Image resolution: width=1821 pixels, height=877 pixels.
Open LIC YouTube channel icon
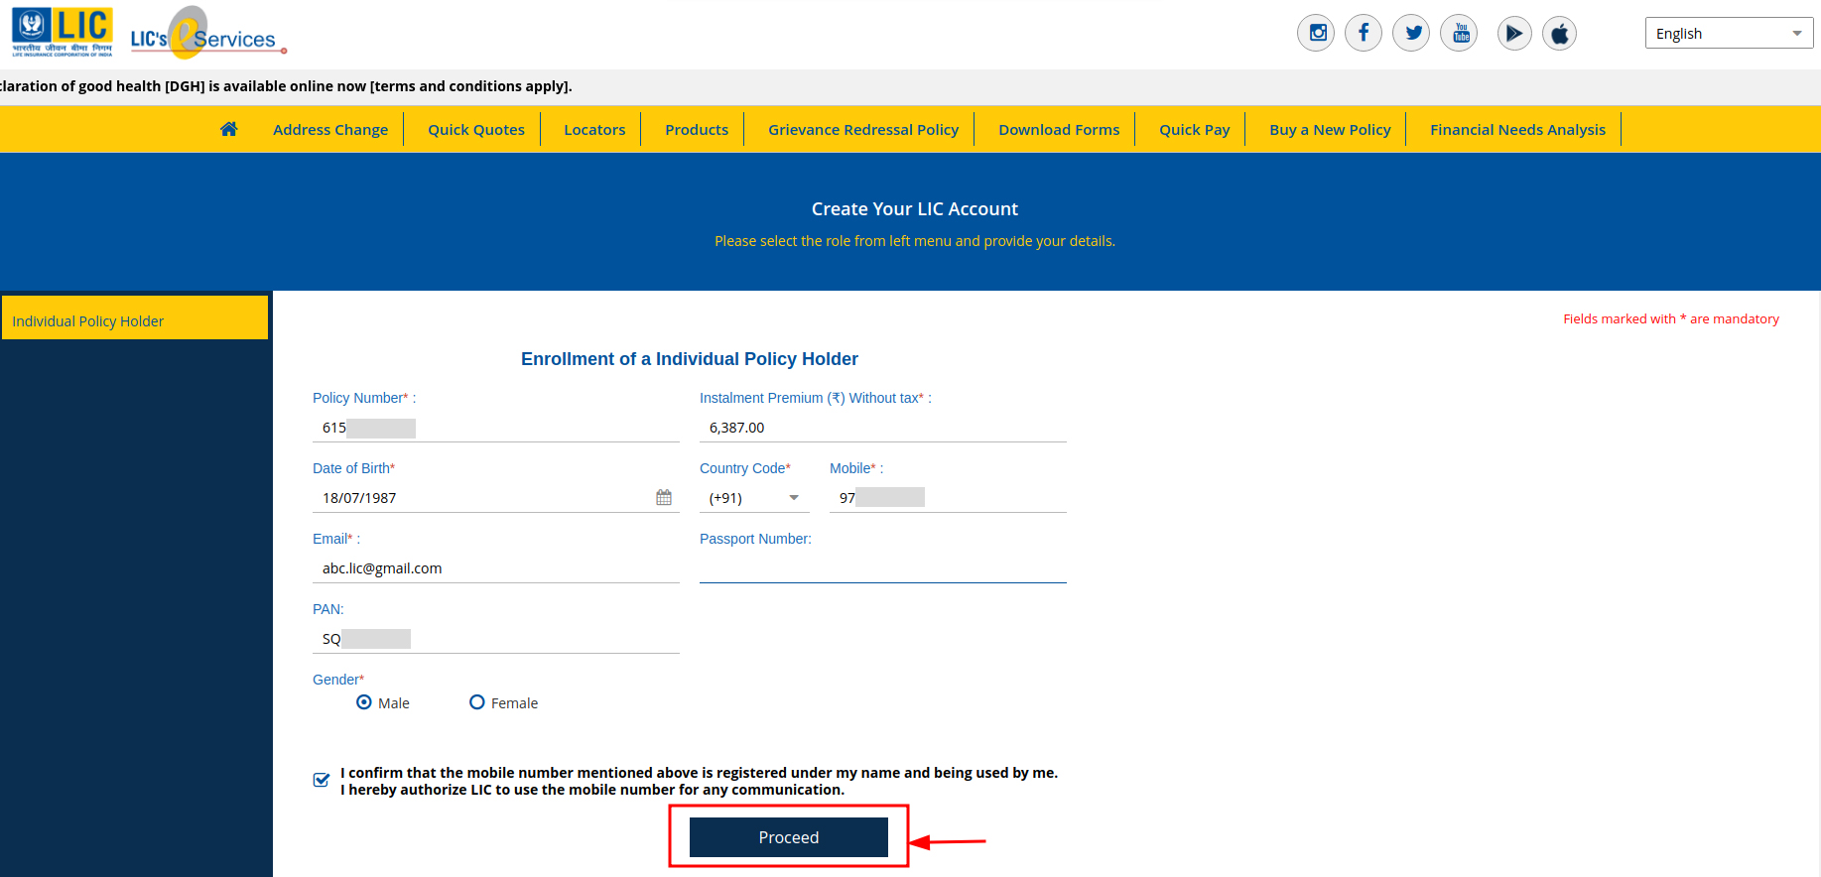[1459, 33]
